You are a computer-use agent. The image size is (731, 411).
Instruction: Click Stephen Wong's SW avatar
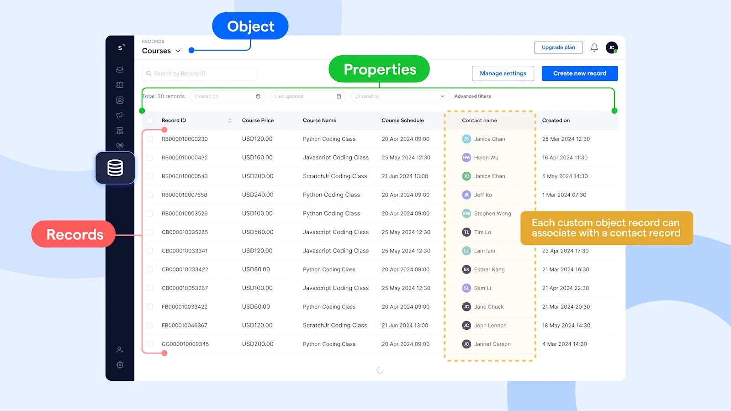coord(466,214)
